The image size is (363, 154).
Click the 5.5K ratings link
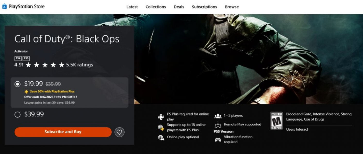tap(80, 65)
